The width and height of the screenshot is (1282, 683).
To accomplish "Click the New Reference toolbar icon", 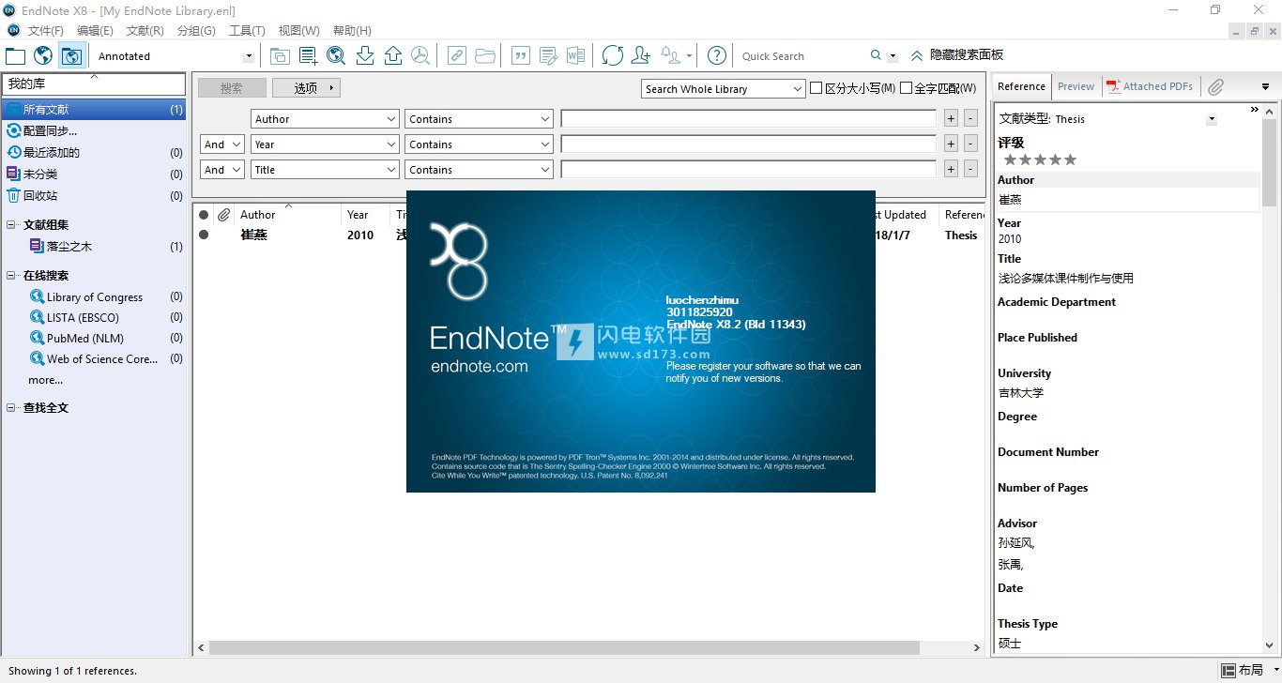I will 308,55.
